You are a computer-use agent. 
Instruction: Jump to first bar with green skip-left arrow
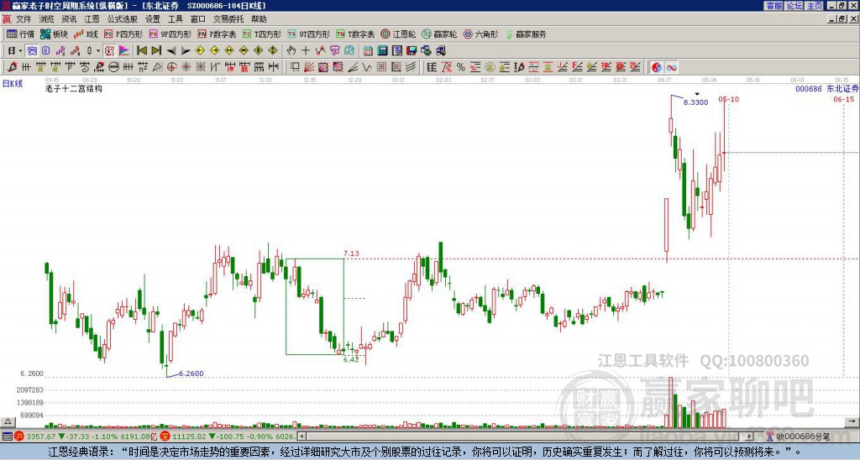pos(141,51)
